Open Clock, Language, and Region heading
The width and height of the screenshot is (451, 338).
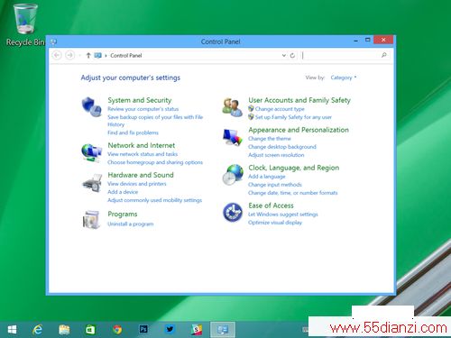pyautogui.click(x=294, y=168)
